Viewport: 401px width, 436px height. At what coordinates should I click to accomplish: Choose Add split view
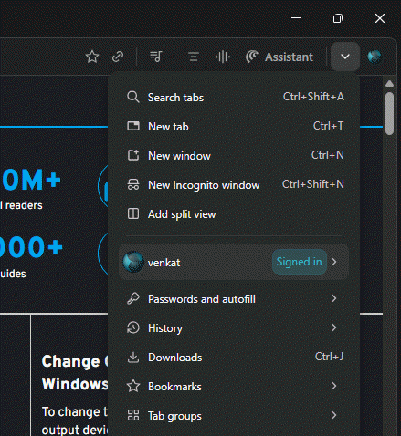[234, 214]
